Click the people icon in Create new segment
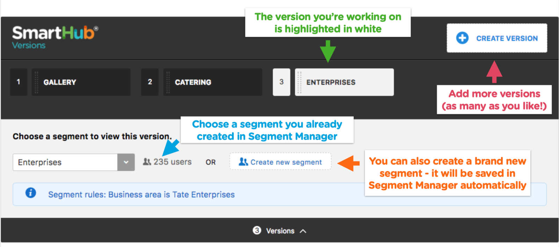Screen dimensions: 559x247 (x=243, y=162)
